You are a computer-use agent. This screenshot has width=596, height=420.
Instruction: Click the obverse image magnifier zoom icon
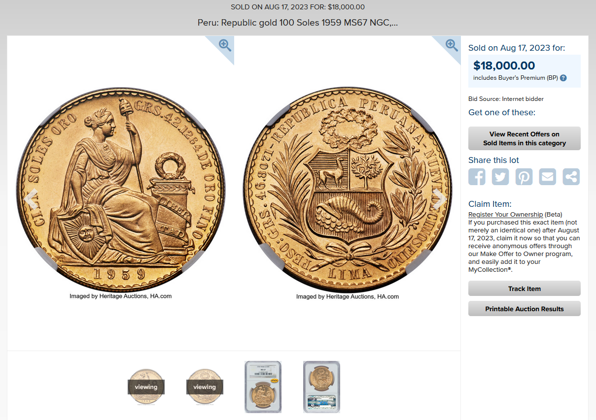tap(225, 45)
